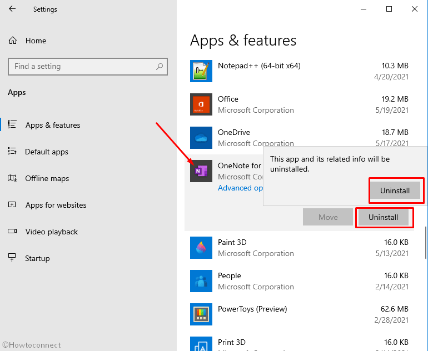Select the People app name
428x351 pixels.
point(229,275)
